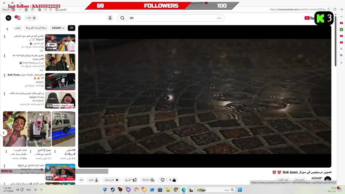
Task: Open options menu for سوق المعيقلية video
Action: [4, 36]
